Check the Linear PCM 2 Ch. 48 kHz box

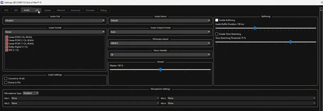(7, 37)
